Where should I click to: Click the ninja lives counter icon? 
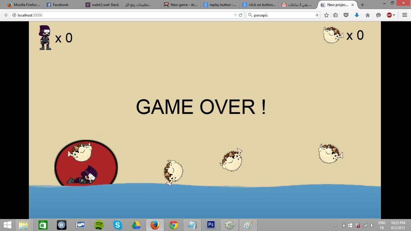[x=45, y=38]
